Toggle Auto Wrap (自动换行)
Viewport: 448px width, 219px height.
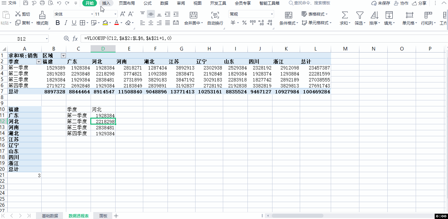pyautogui.click(x=215, y=18)
